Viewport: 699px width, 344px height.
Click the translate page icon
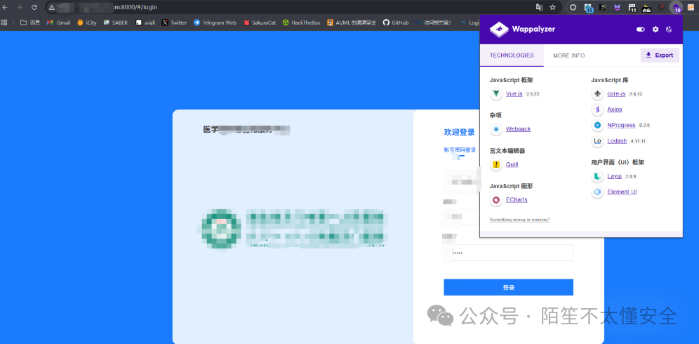pyautogui.click(x=540, y=7)
